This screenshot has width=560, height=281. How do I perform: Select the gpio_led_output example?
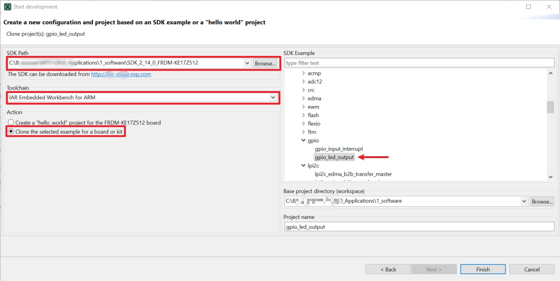pos(334,157)
